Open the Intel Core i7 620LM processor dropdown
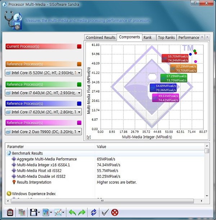Image resolution: width=216 pixels, height=220 pixels. click(43, 112)
